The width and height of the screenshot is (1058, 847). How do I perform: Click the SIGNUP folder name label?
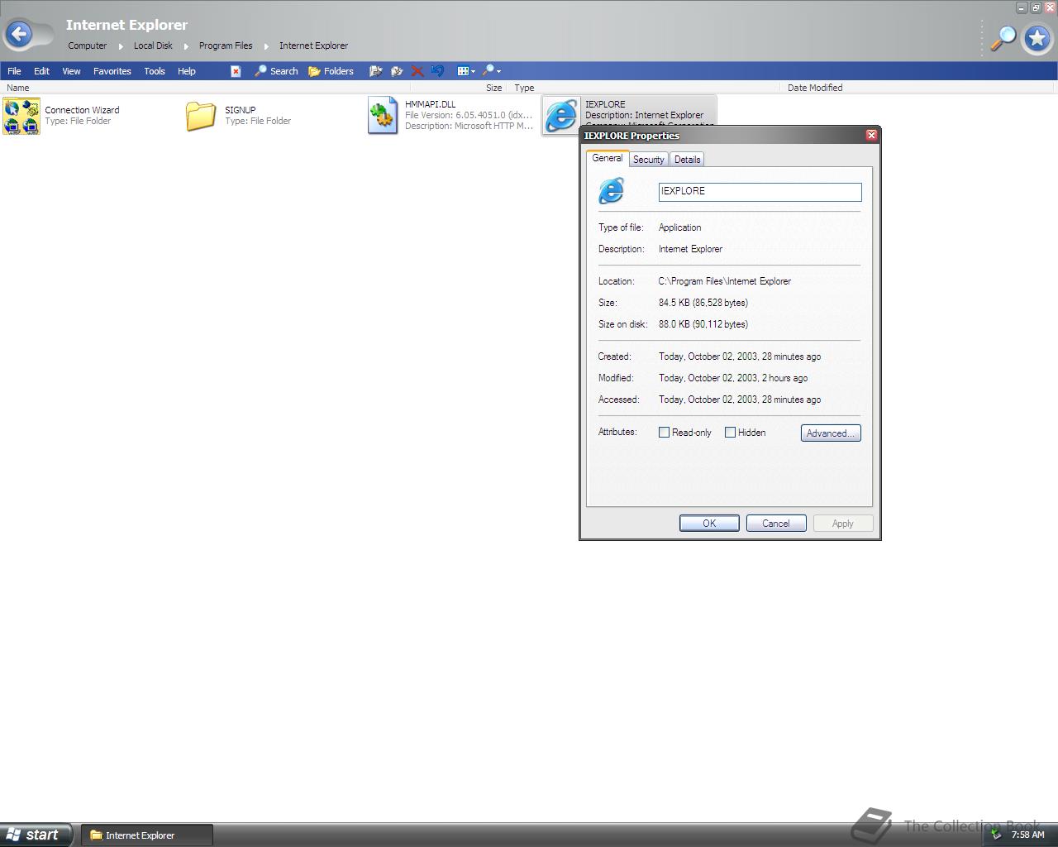point(241,110)
